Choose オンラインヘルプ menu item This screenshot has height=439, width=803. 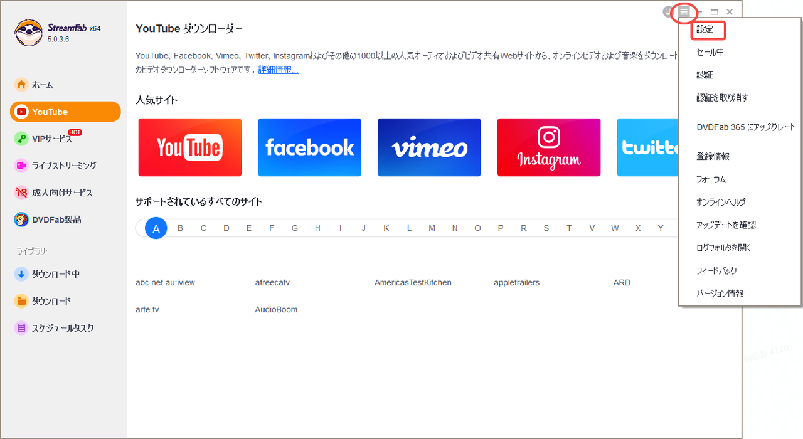[721, 202]
